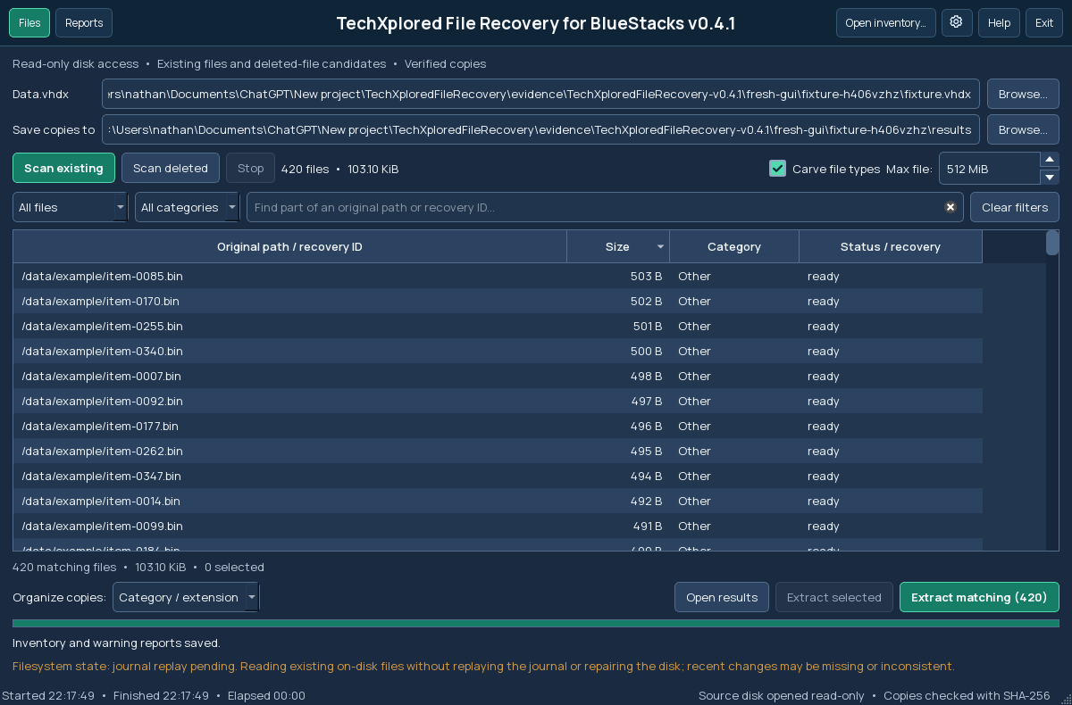Sort by the Size column header

pos(618,246)
